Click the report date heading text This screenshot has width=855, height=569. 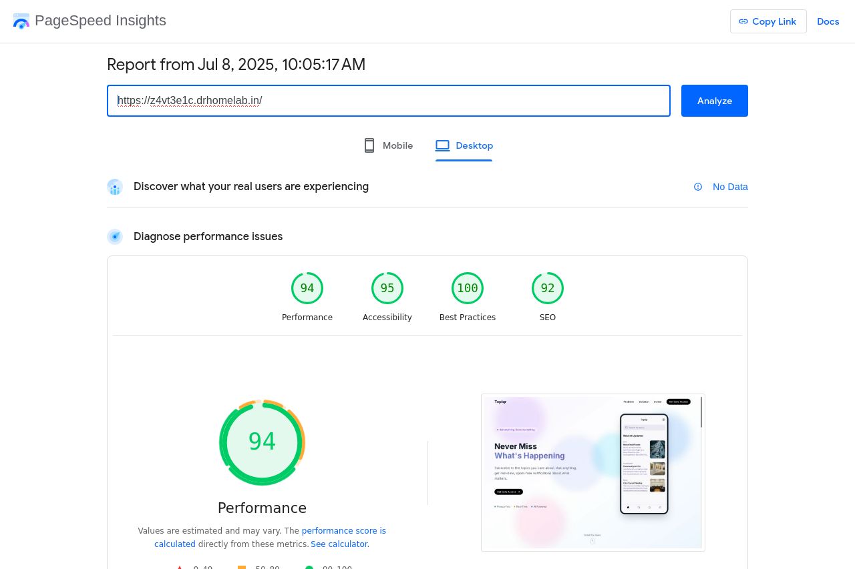pos(236,65)
